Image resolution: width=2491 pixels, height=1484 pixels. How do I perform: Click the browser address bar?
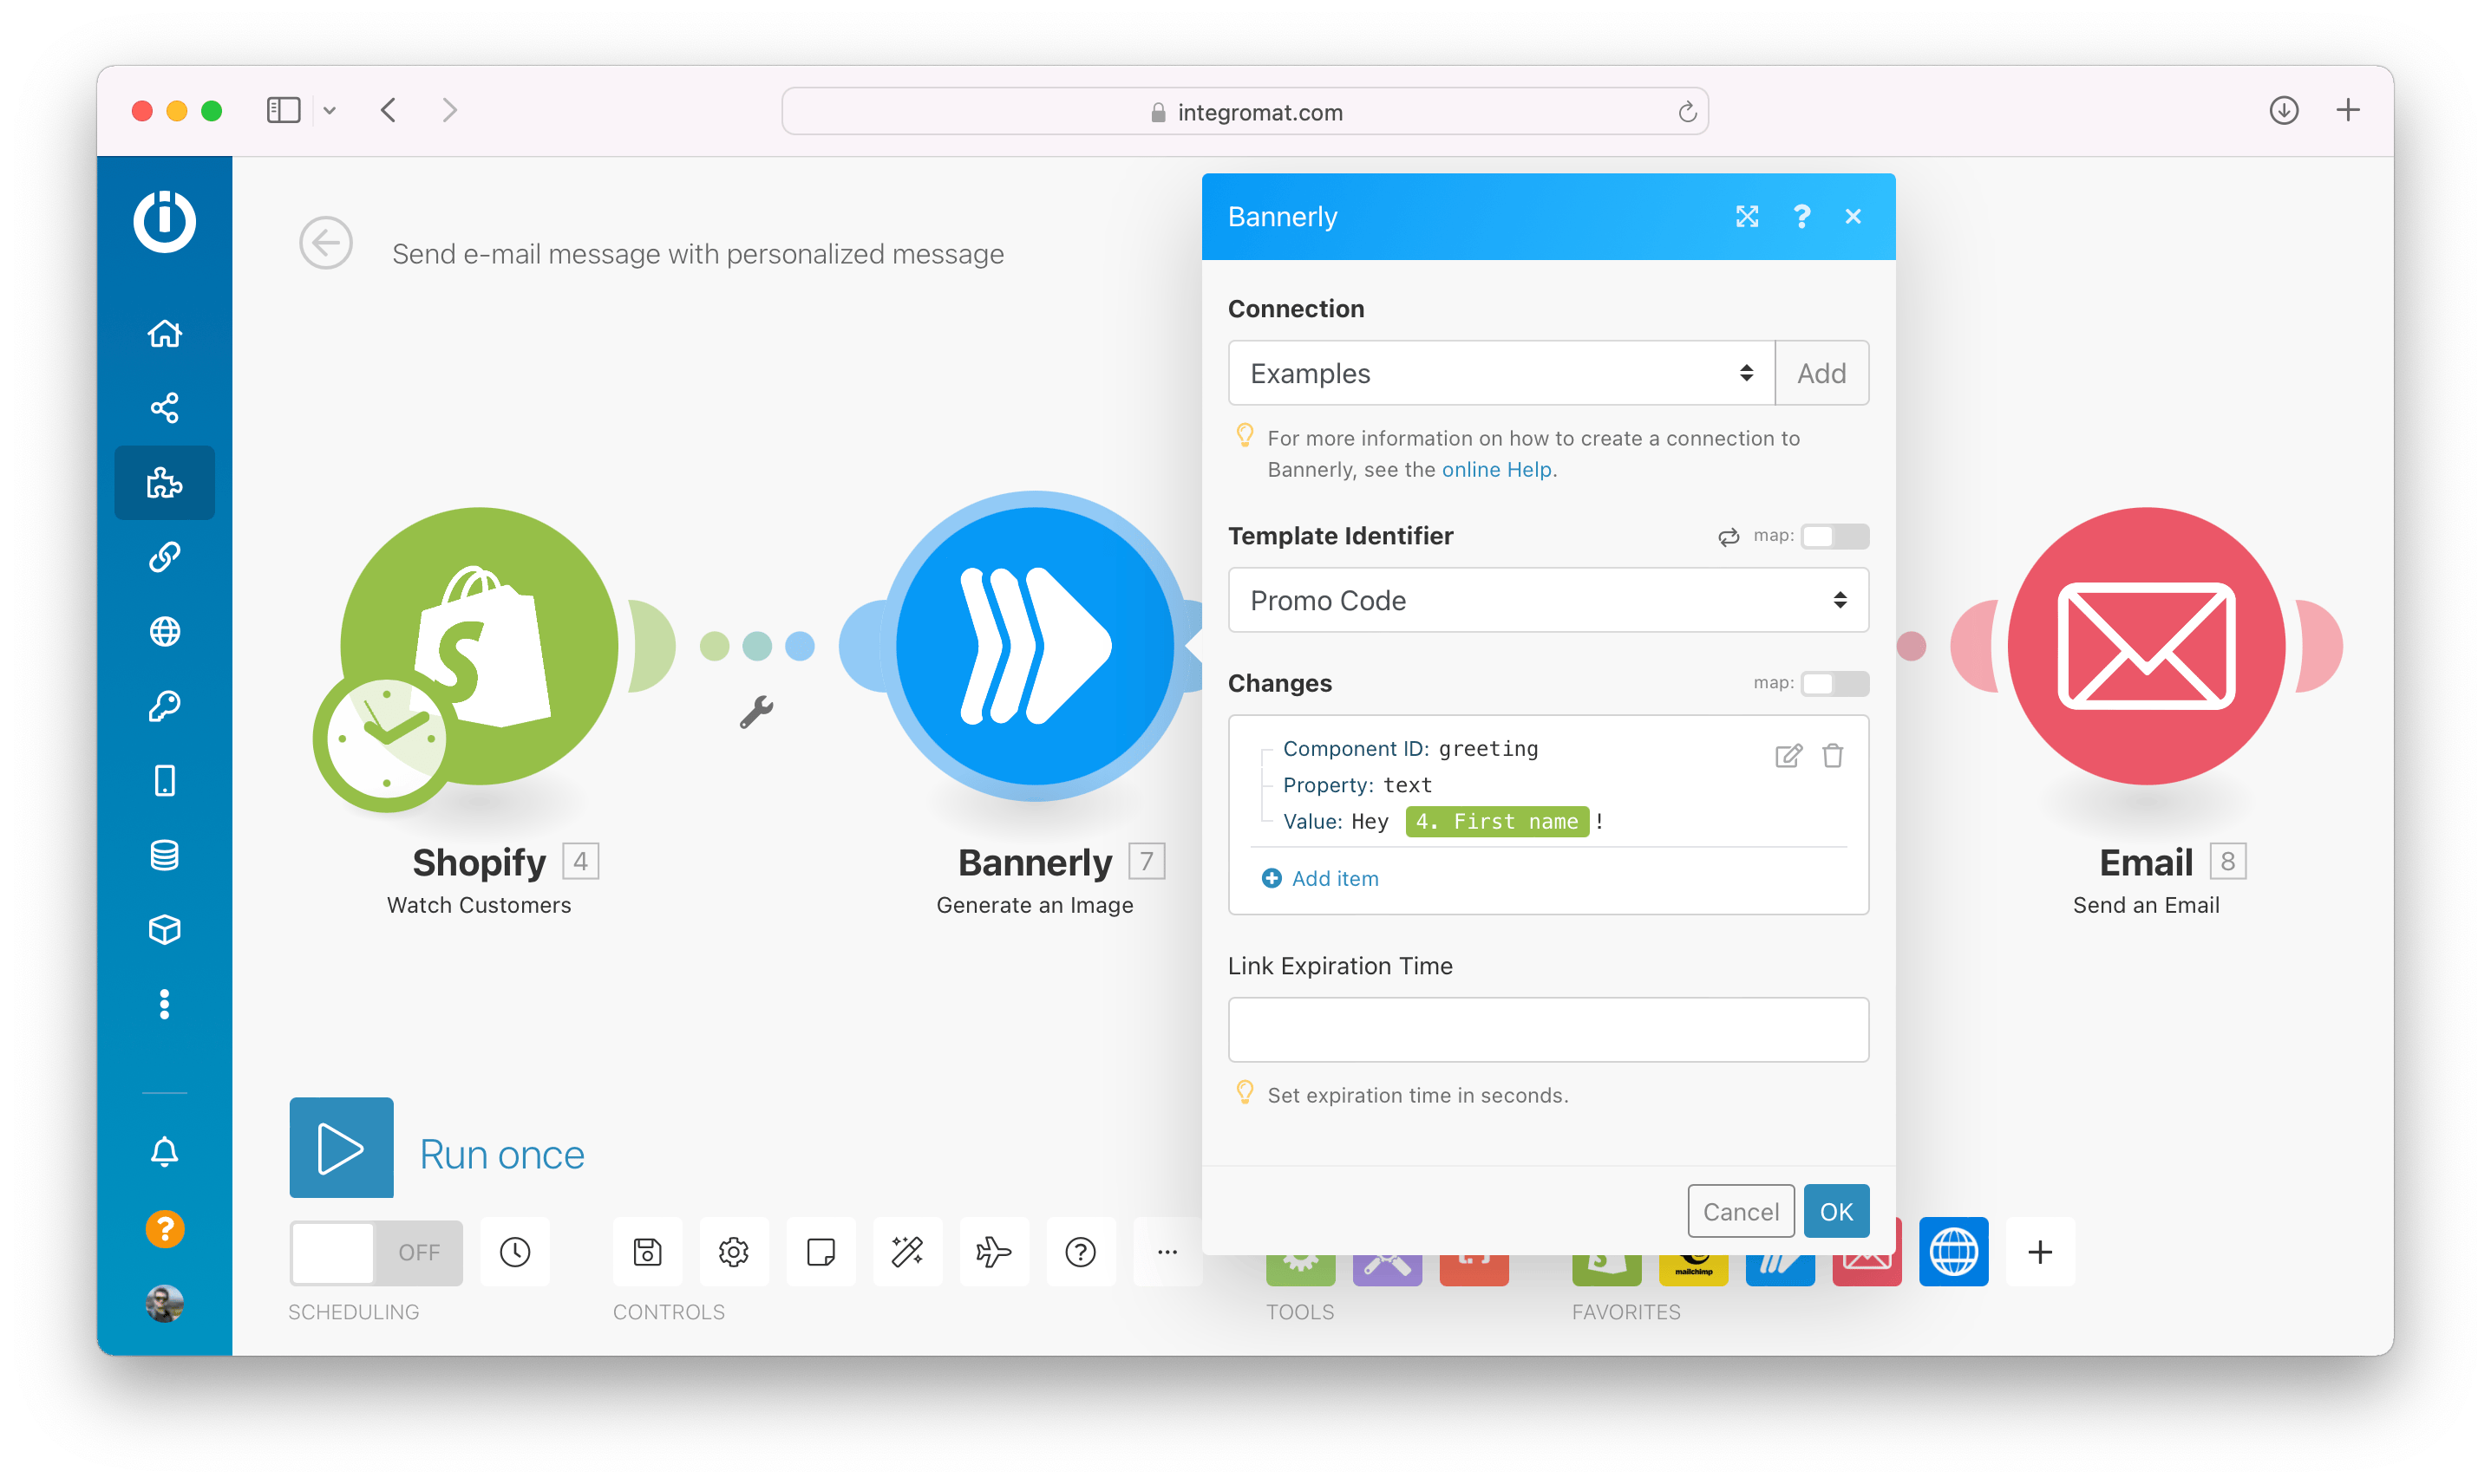[x=1245, y=111]
